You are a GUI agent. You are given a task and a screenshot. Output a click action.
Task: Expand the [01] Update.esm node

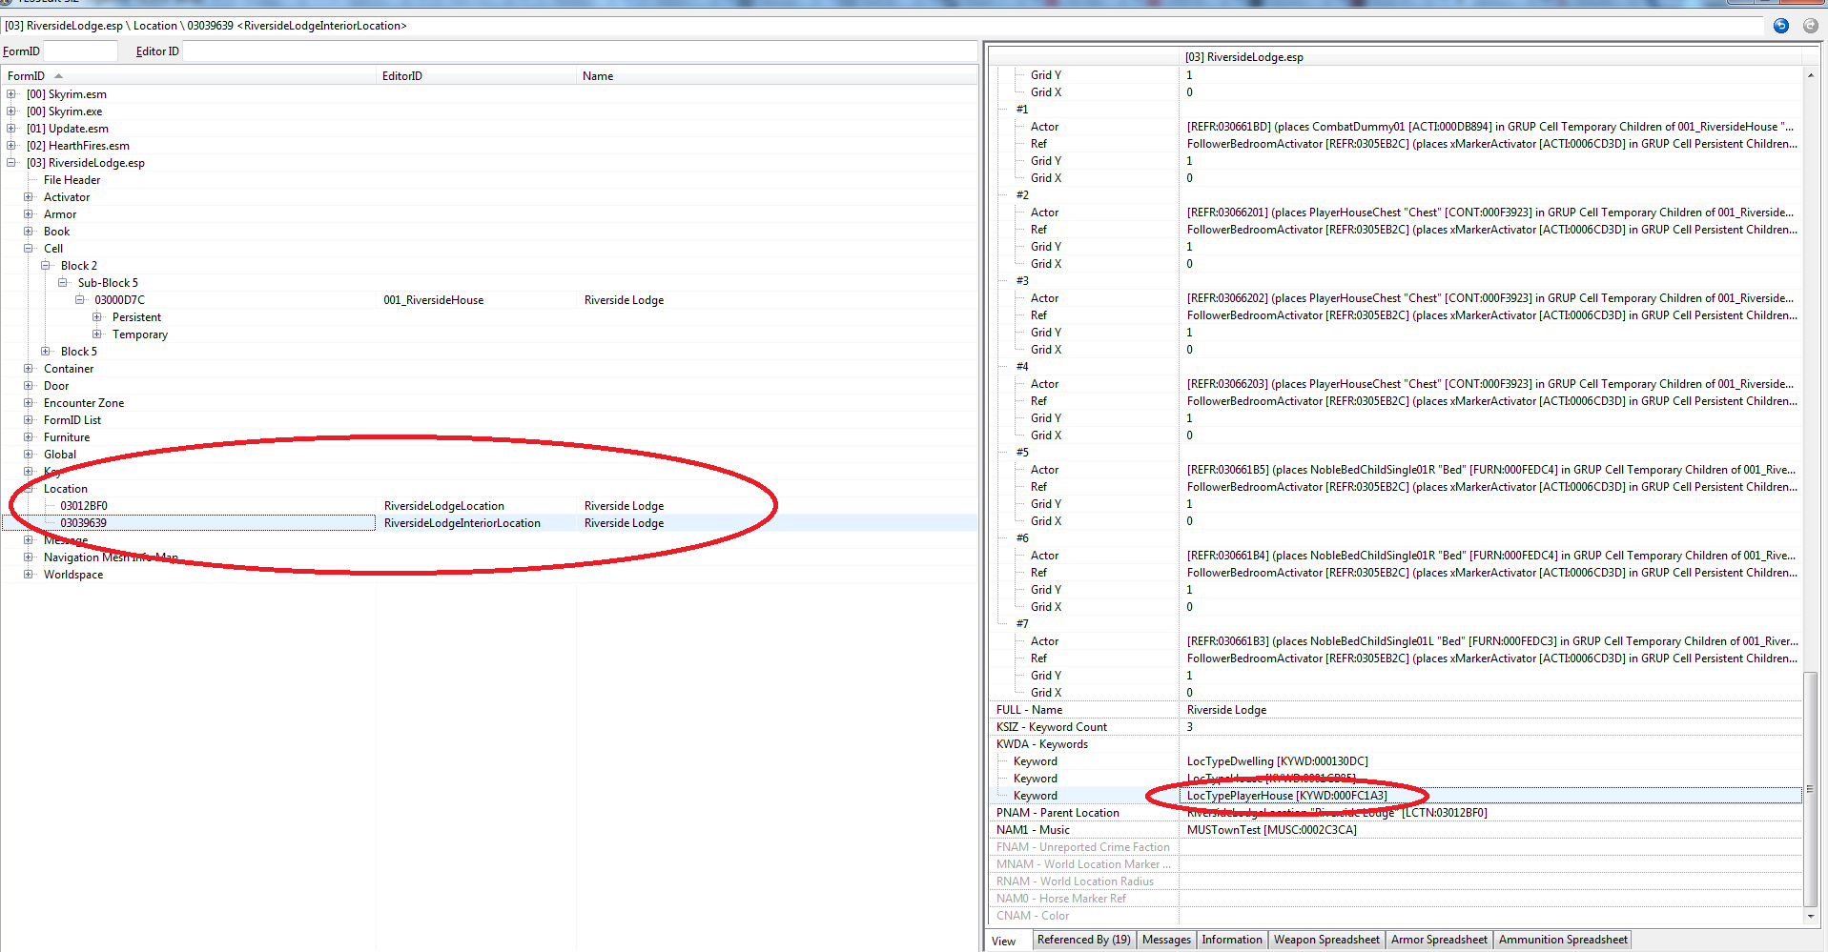click(x=11, y=129)
